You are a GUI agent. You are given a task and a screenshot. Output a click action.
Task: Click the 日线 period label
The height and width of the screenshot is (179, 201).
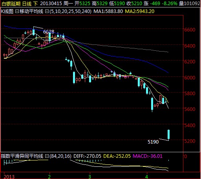pyautogui.click(x=27, y=4)
